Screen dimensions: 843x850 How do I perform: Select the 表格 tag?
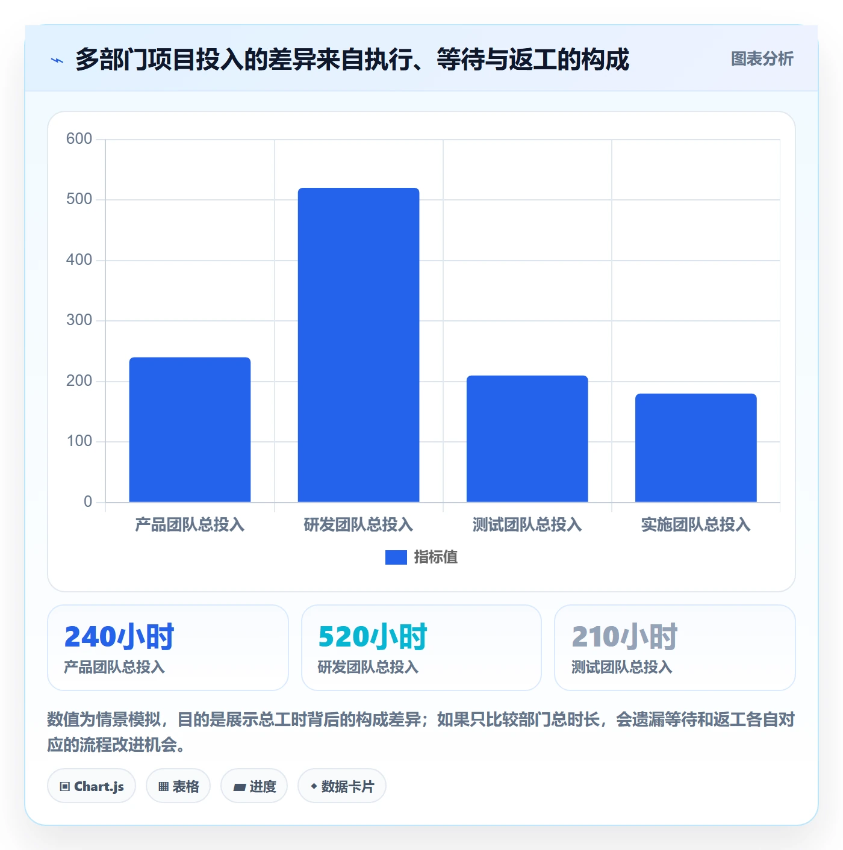click(x=178, y=786)
